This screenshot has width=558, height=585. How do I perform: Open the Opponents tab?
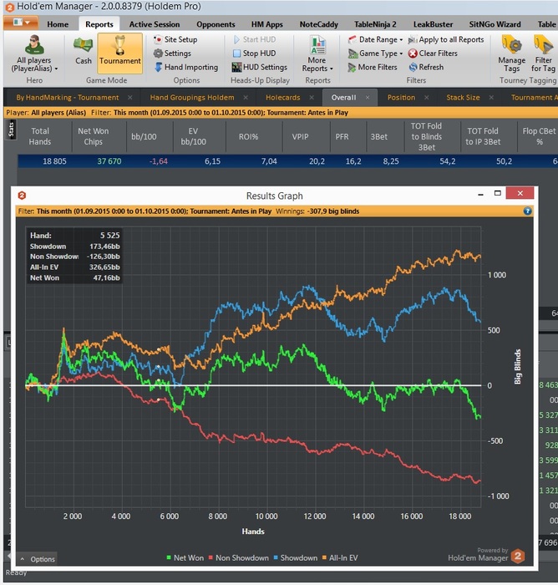click(216, 24)
